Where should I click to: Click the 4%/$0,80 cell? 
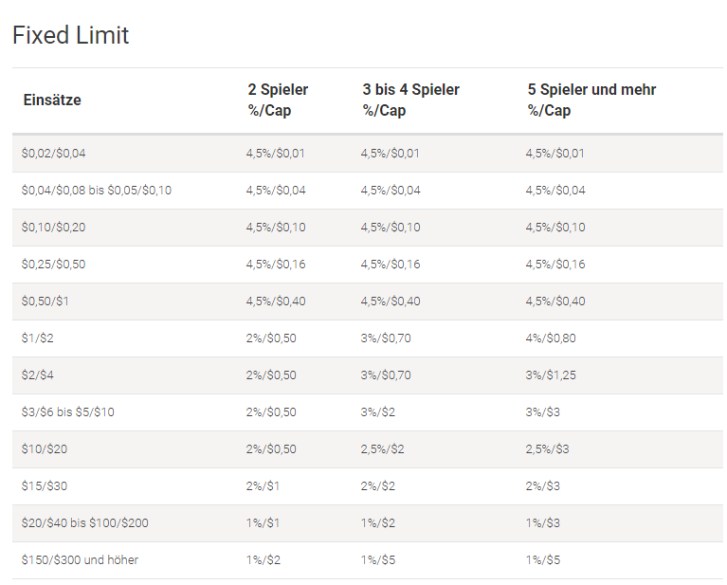[551, 338]
